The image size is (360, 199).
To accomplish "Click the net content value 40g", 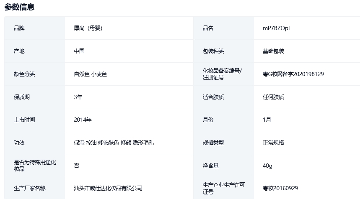I will (x=267, y=166).
